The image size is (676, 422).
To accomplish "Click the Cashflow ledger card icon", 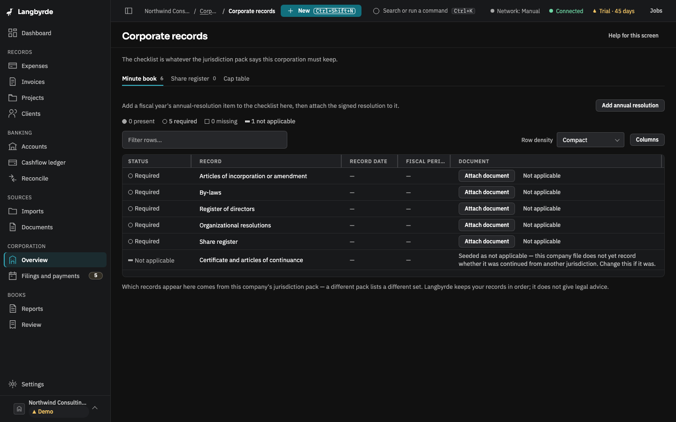I will [x=13, y=162].
